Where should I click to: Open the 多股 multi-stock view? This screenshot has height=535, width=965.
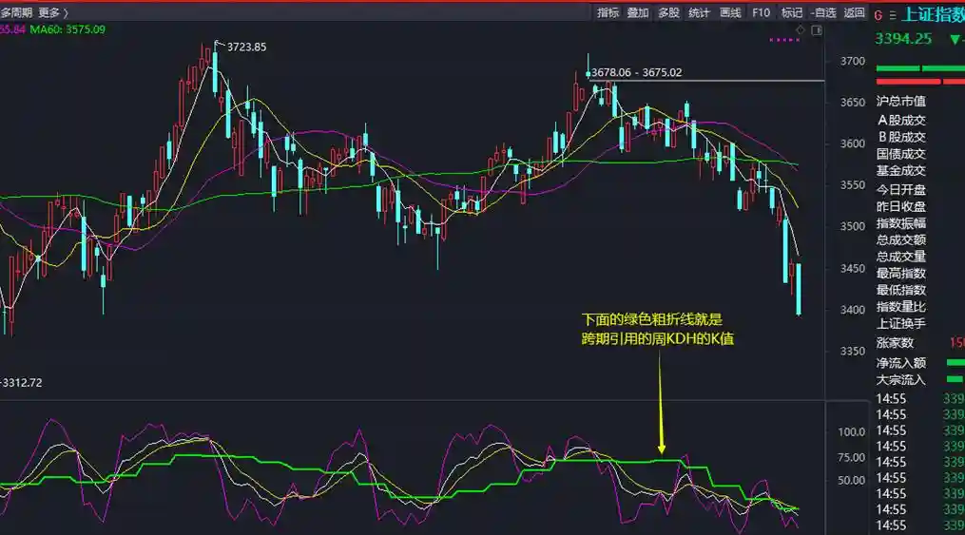pyautogui.click(x=668, y=12)
